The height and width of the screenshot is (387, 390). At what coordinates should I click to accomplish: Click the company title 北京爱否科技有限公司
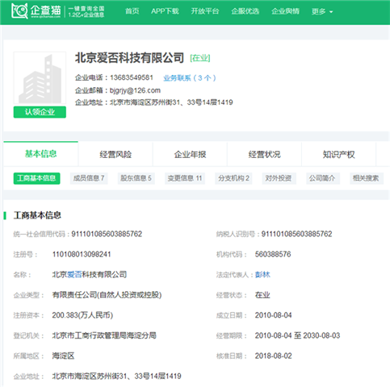tap(129, 57)
